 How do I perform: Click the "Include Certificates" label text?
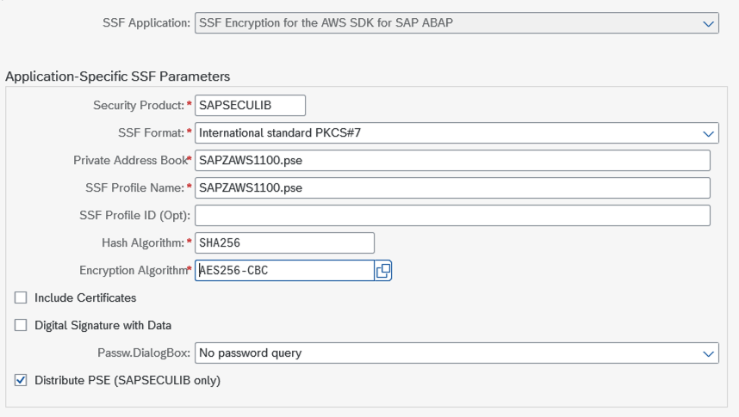pyautogui.click(x=85, y=297)
